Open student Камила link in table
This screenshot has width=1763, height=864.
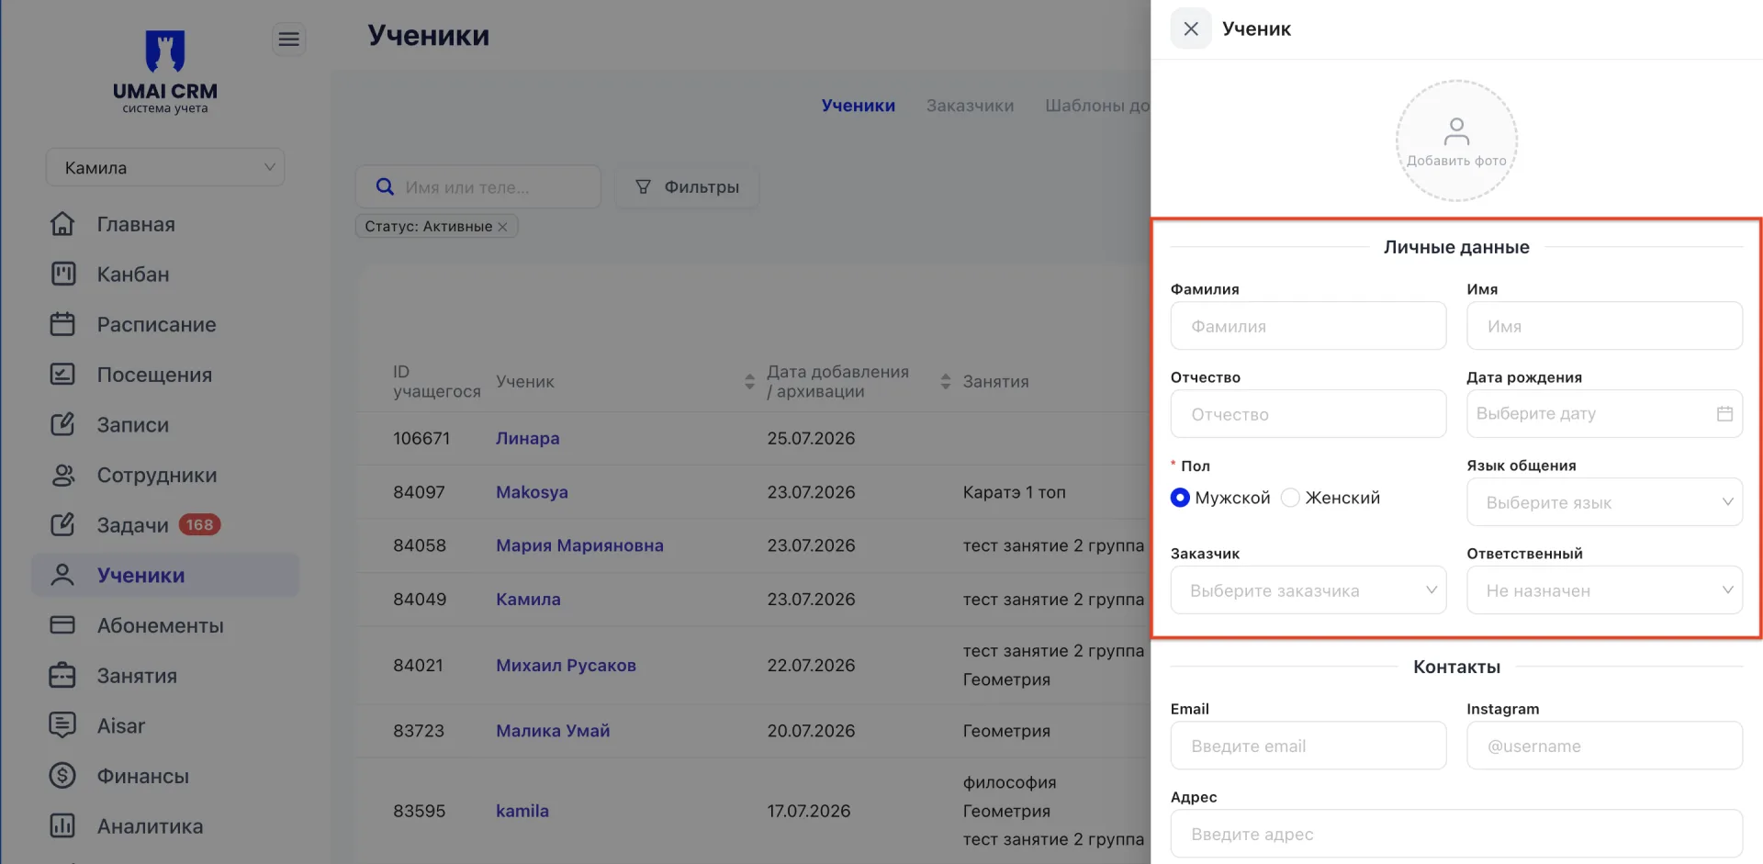(x=528, y=599)
